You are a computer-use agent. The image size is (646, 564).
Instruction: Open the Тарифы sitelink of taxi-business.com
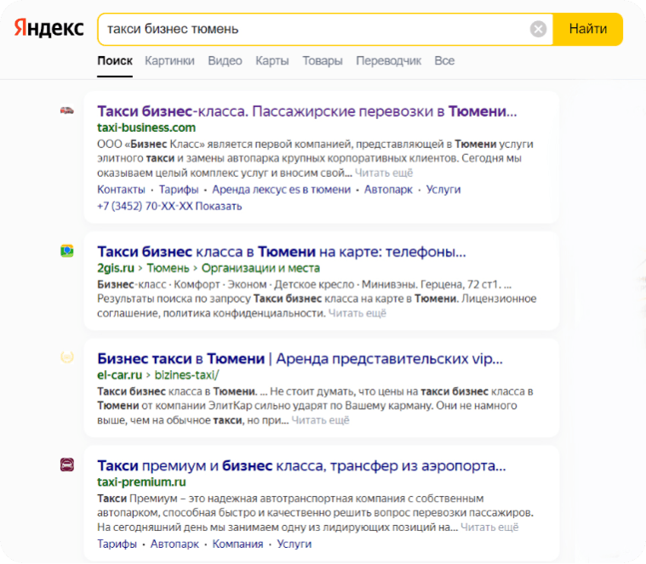coord(179,190)
